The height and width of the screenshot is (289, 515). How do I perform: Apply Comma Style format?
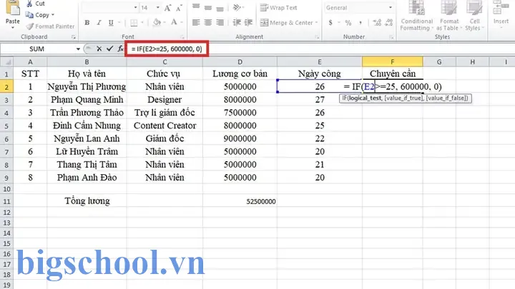click(360, 23)
